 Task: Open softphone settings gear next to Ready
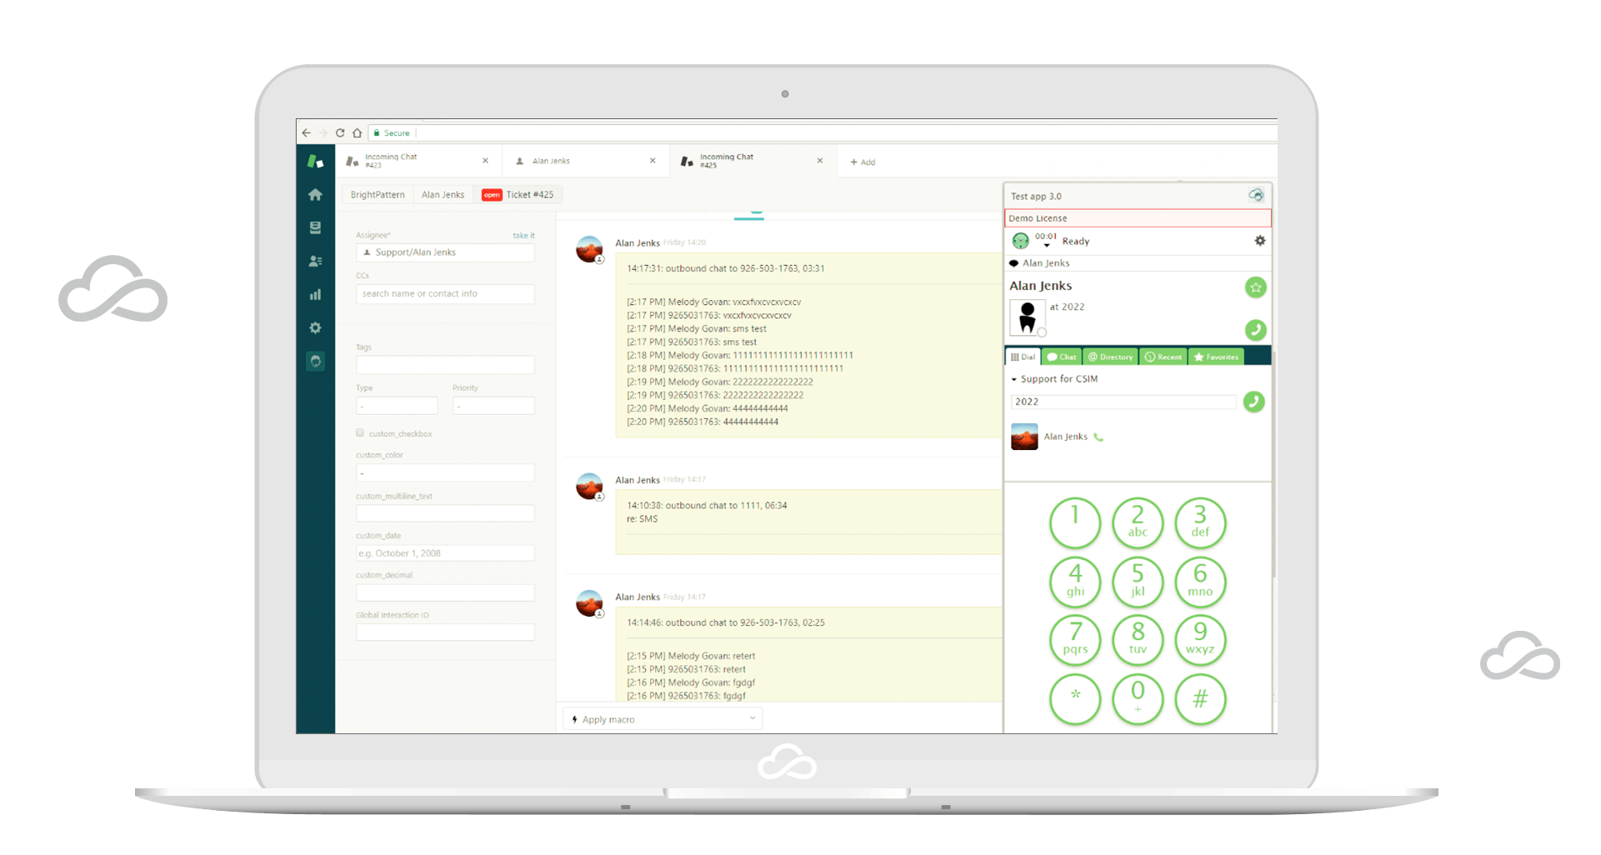(x=1260, y=241)
